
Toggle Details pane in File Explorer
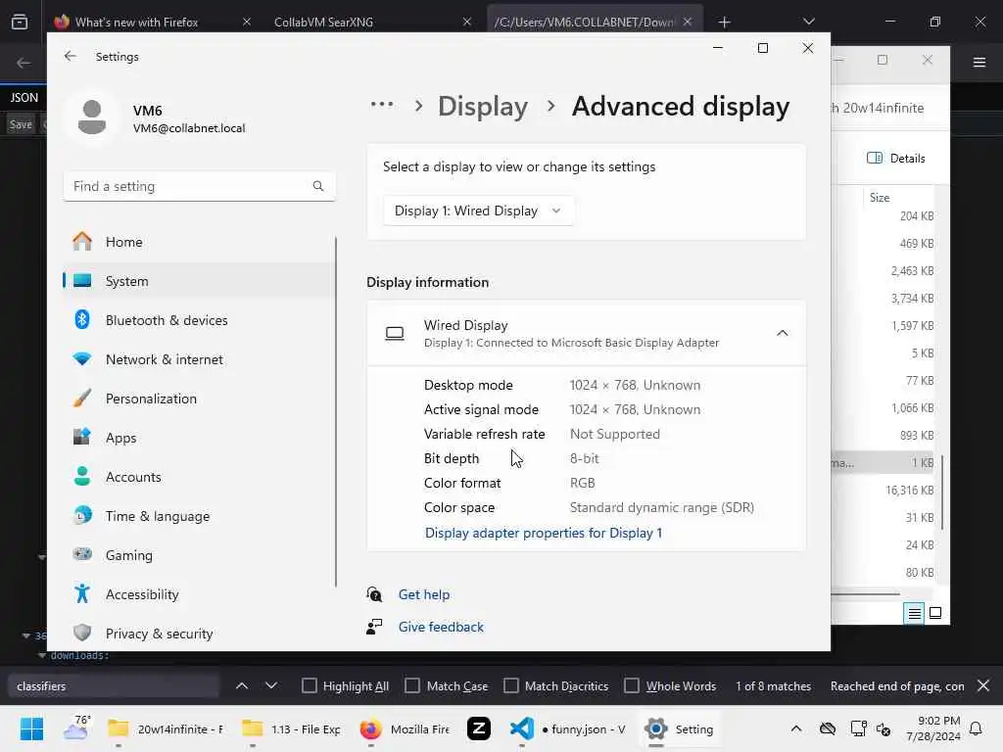click(896, 158)
